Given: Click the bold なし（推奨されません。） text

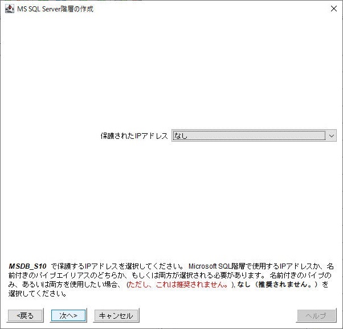Looking at the screenshot, I should point(277,285).
